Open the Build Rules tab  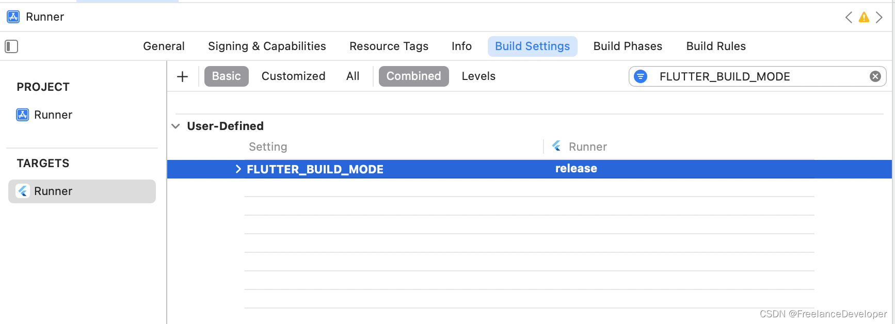pyautogui.click(x=716, y=46)
